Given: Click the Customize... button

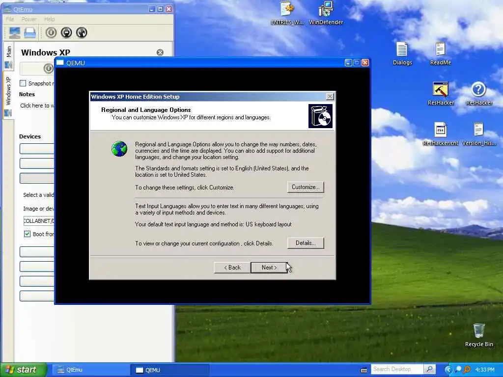Looking at the screenshot, I should click(x=306, y=187).
